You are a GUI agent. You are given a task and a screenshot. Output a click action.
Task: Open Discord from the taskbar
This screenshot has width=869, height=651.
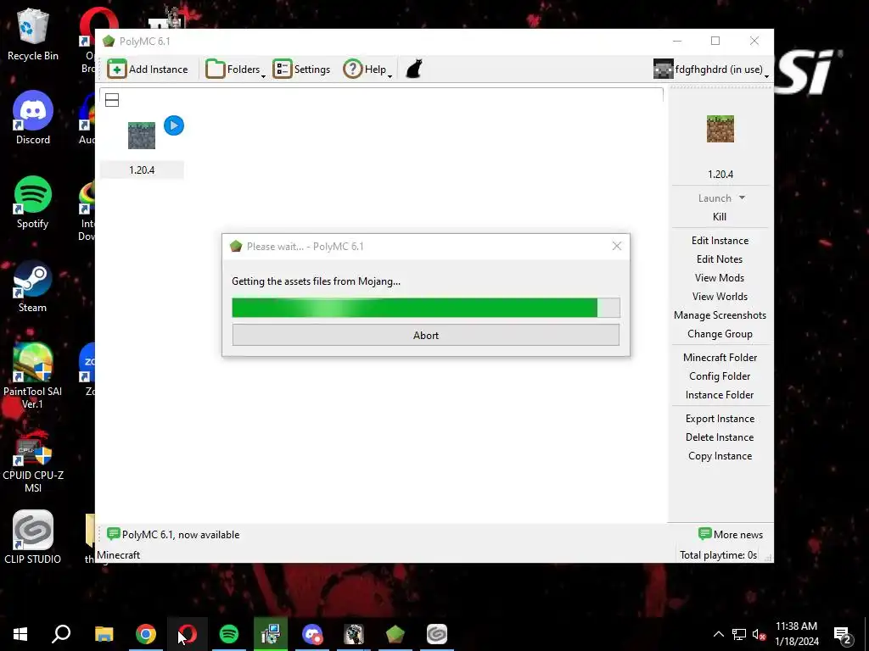312,634
